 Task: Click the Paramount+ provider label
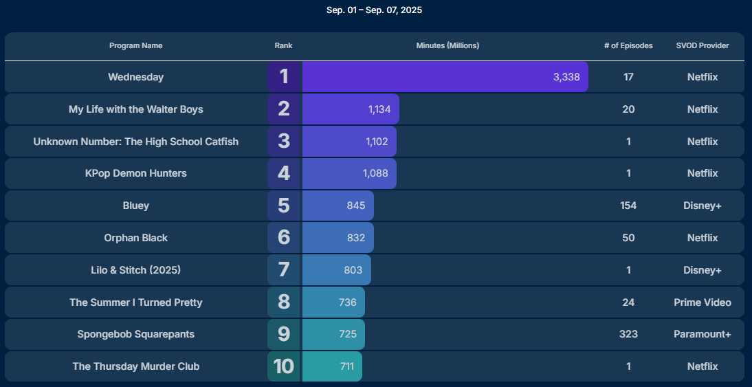702,334
